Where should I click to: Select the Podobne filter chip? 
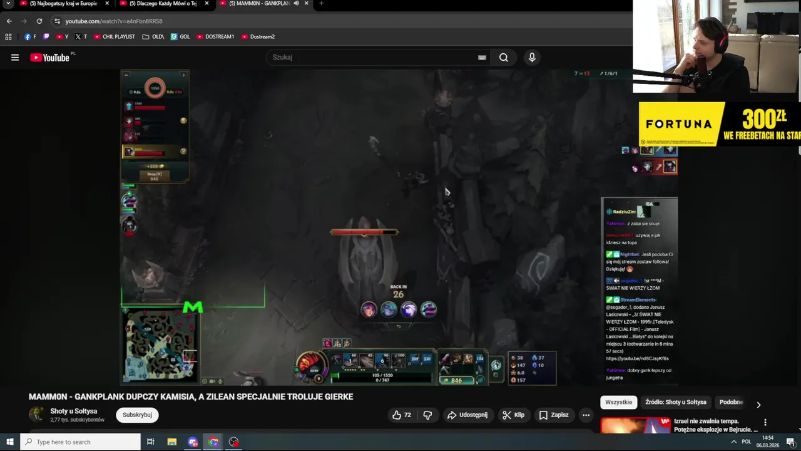pos(731,402)
